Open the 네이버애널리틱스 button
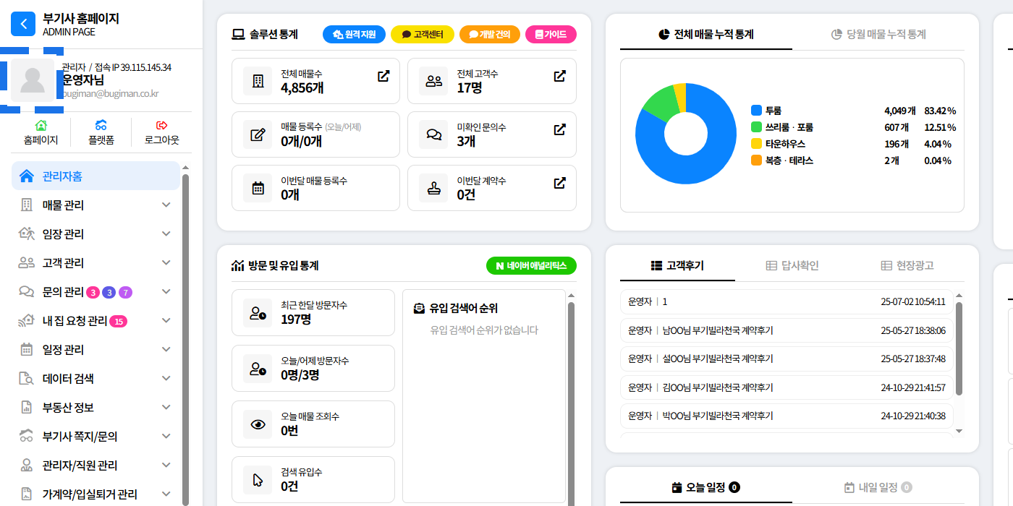 531,265
